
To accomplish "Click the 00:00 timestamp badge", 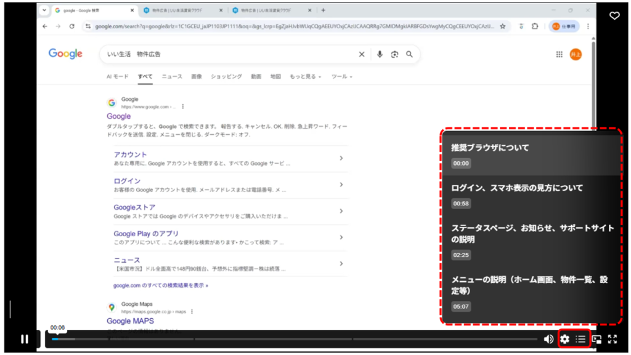I will pos(461,164).
